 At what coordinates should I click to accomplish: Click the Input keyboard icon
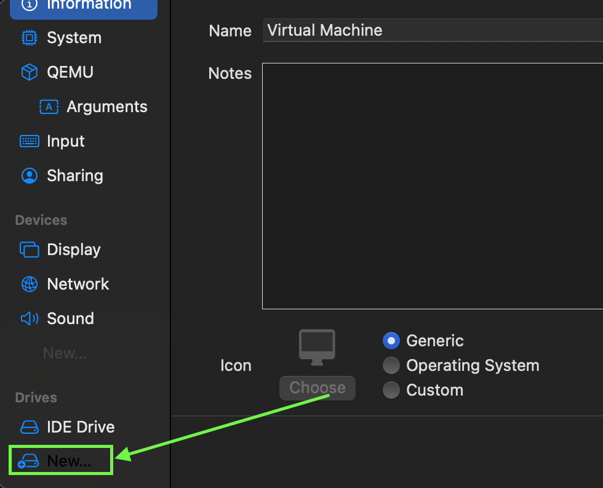pyautogui.click(x=29, y=141)
